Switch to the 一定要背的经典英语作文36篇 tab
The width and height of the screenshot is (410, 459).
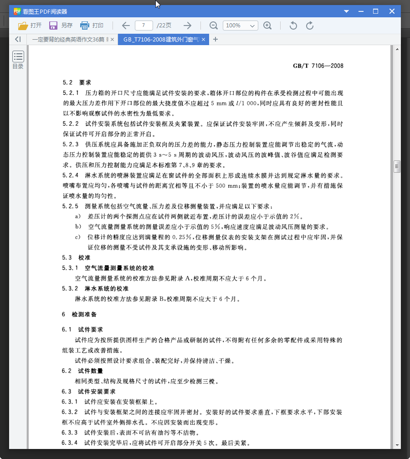click(x=70, y=39)
